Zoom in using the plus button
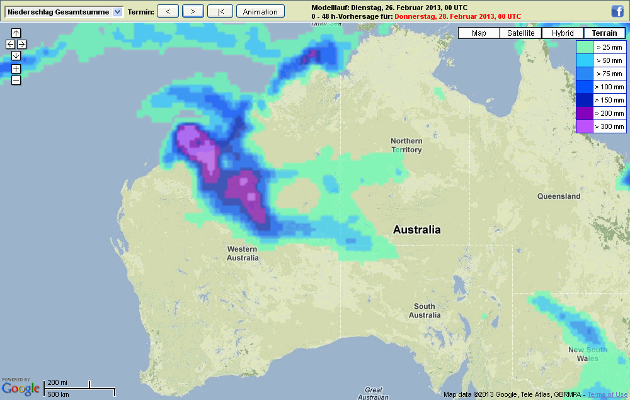 coord(16,69)
